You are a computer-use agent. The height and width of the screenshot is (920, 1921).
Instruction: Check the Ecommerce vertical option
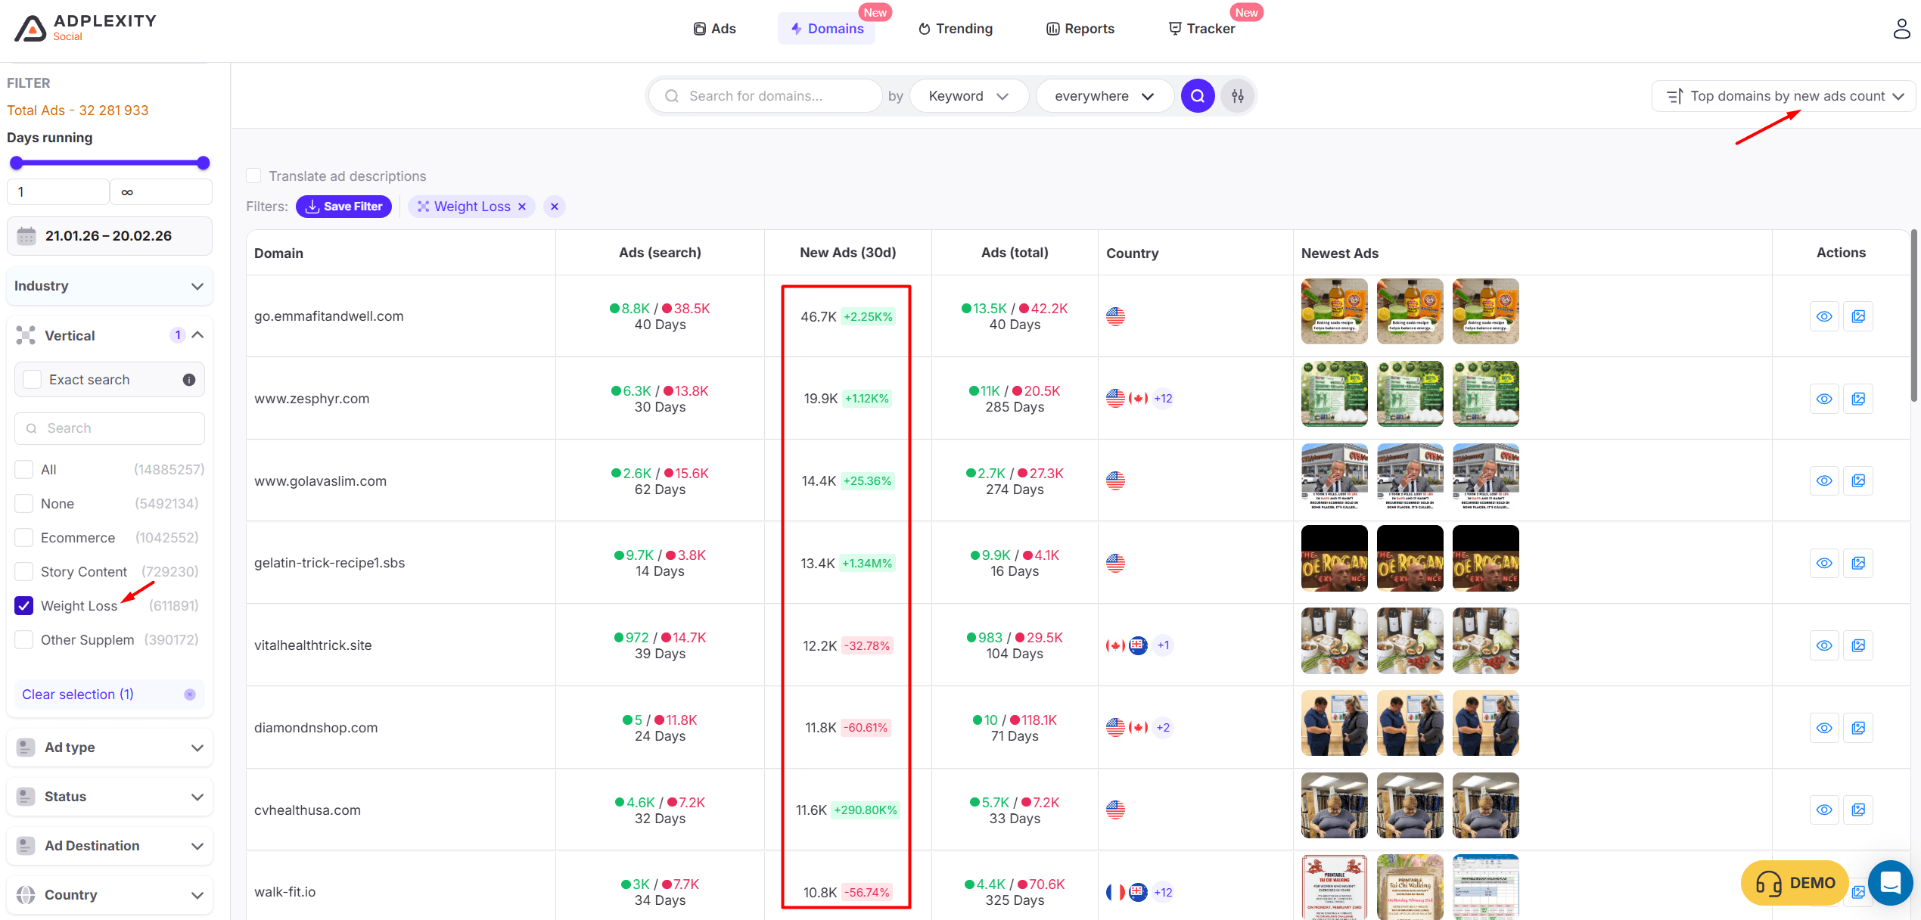[24, 537]
